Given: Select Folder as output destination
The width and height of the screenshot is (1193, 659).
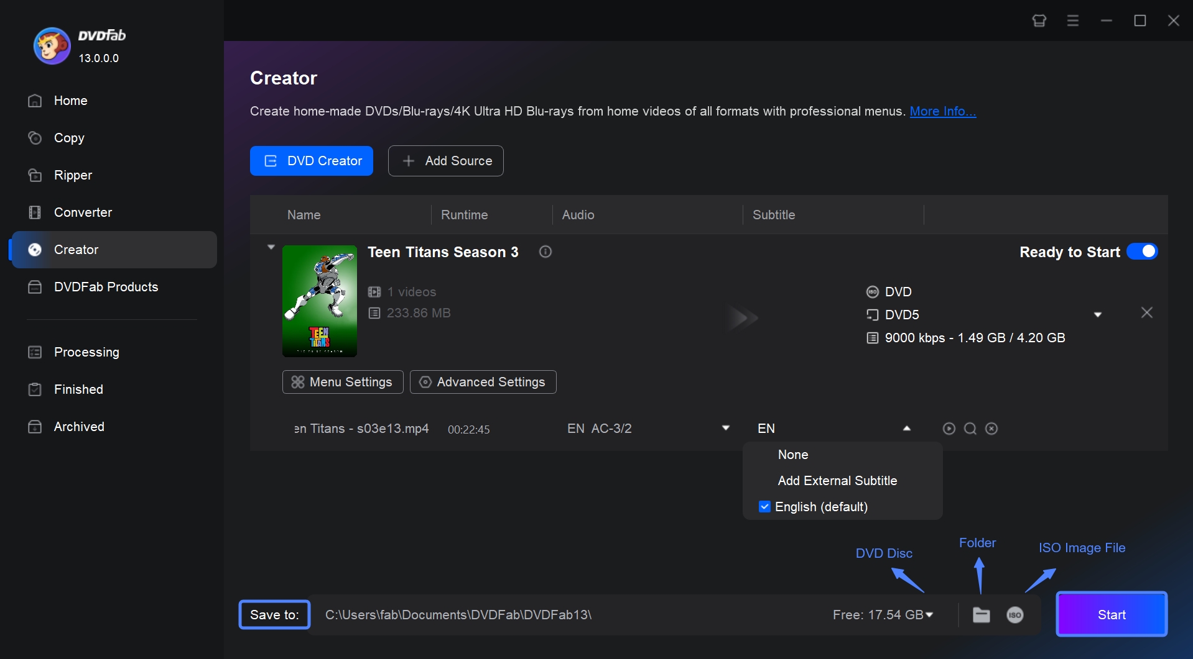Looking at the screenshot, I should (x=981, y=615).
